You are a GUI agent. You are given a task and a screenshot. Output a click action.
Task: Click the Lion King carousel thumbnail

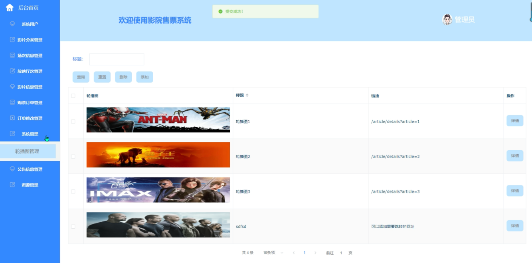click(x=158, y=155)
